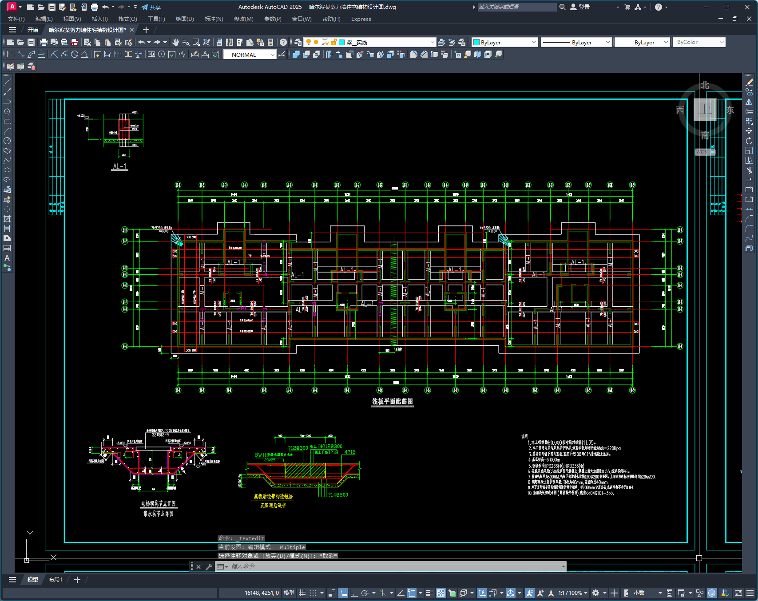Image resolution: width=758 pixels, height=601 pixels.
Task: Open the AutoCAD application menu A button
Action: [x=12, y=7]
